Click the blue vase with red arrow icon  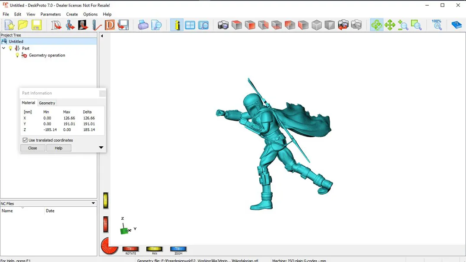pos(70,25)
